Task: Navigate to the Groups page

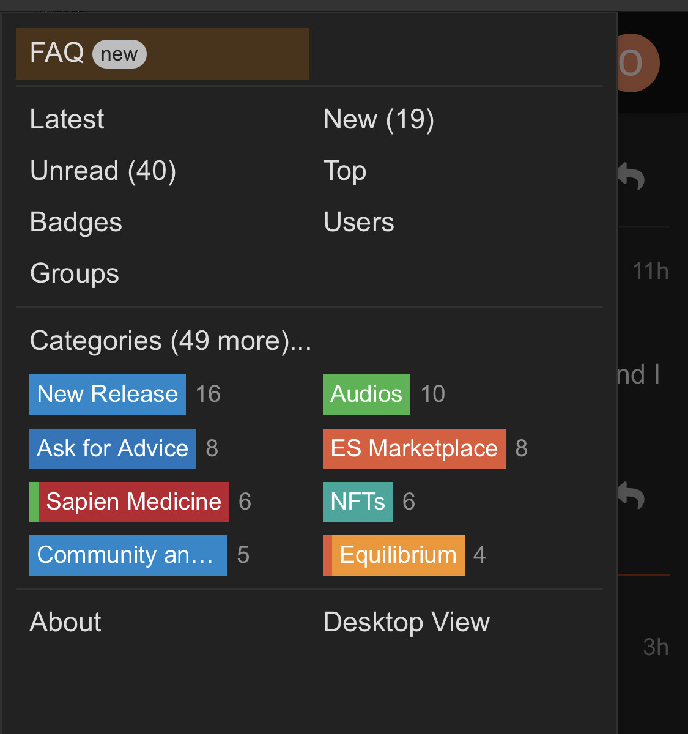Action: tap(74, 273)
